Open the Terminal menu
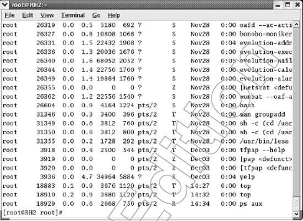 click(x=73, y=15)
